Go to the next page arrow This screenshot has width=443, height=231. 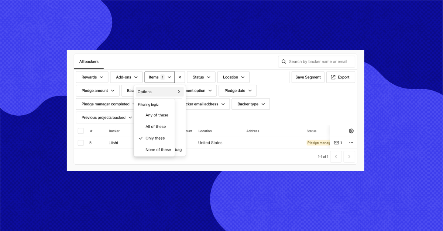coord(349,157)
